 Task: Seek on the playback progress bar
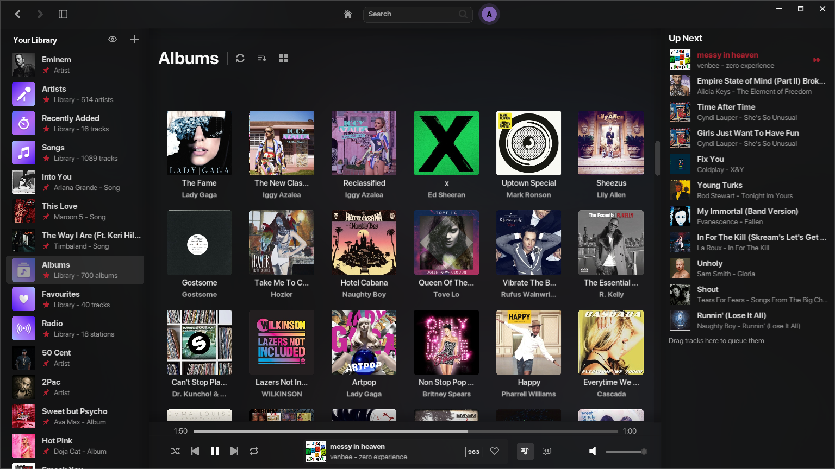406,432
